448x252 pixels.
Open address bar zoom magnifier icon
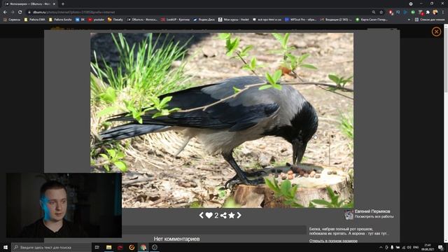(374, 13)
